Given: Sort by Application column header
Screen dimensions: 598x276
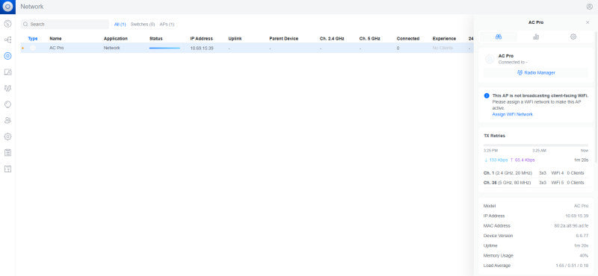Looking at the screenshot, I should click(116, 39).
